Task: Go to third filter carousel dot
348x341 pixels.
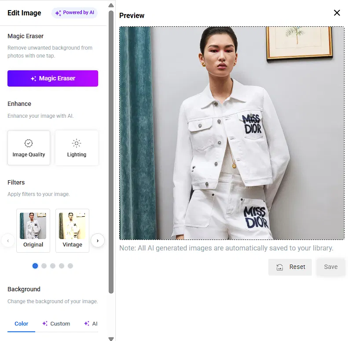Action: [x=53, y=265]
